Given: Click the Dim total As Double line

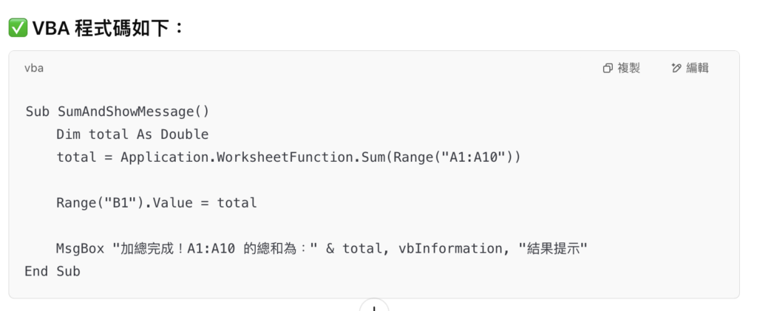Looking at the screenshot, I should (x=132, y=134).
